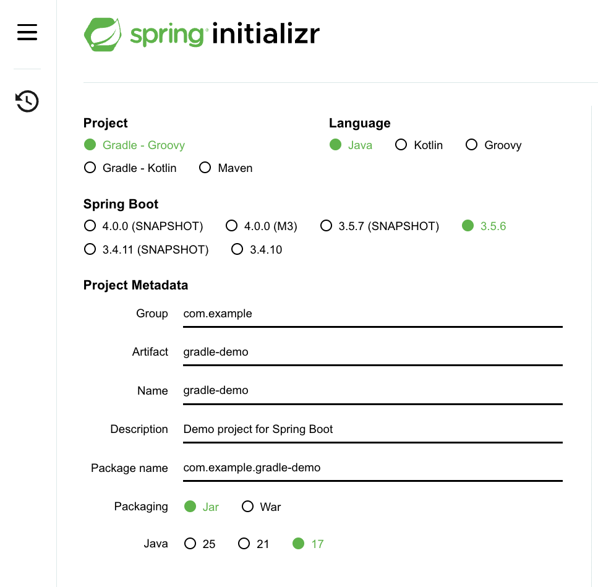Choose Maven as project type
598x587 pixels.
pos(226,168)
